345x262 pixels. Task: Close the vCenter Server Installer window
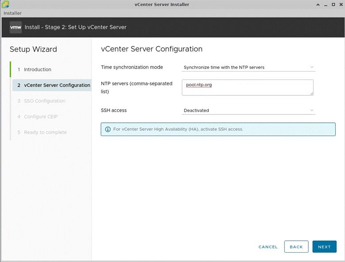(341, 4)
